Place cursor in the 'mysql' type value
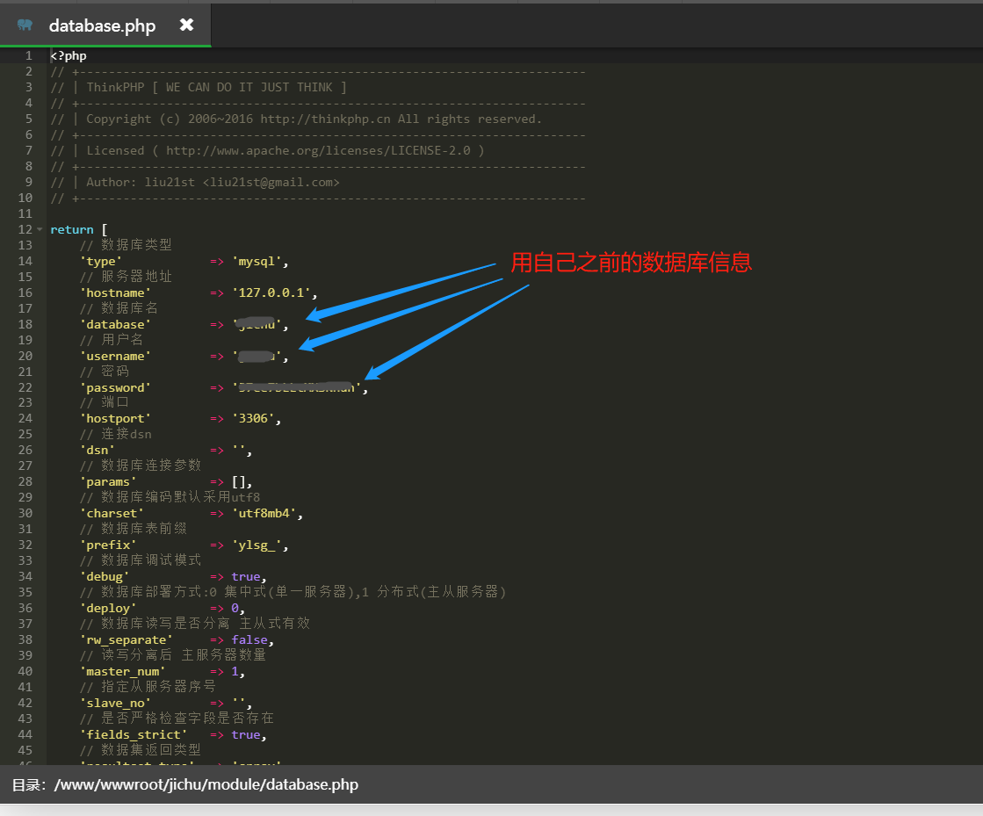 point(258,260)
